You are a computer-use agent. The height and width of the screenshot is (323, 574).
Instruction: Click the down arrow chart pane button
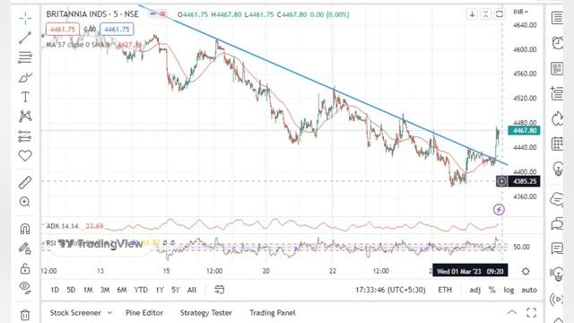pos(473,14)
